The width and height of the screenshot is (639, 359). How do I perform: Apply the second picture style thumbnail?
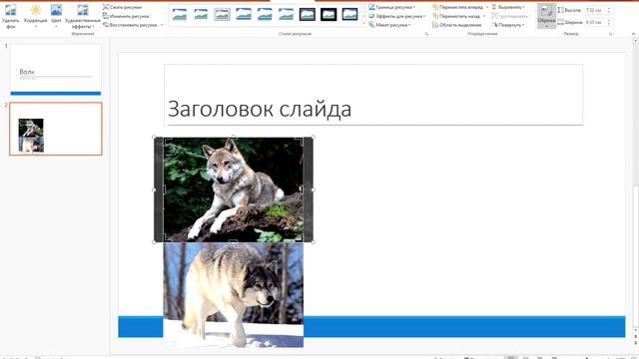click(201, 15)
